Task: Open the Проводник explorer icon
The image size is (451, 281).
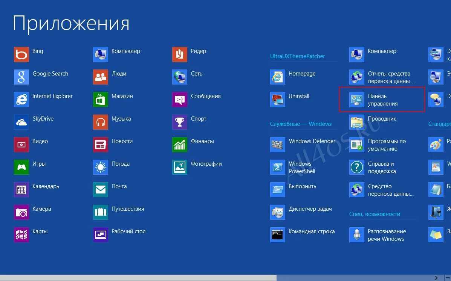Action: (357, 122)
